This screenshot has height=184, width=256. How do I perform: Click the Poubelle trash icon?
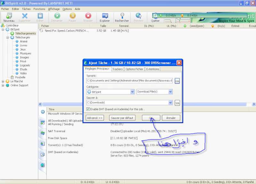coord(12,77)
